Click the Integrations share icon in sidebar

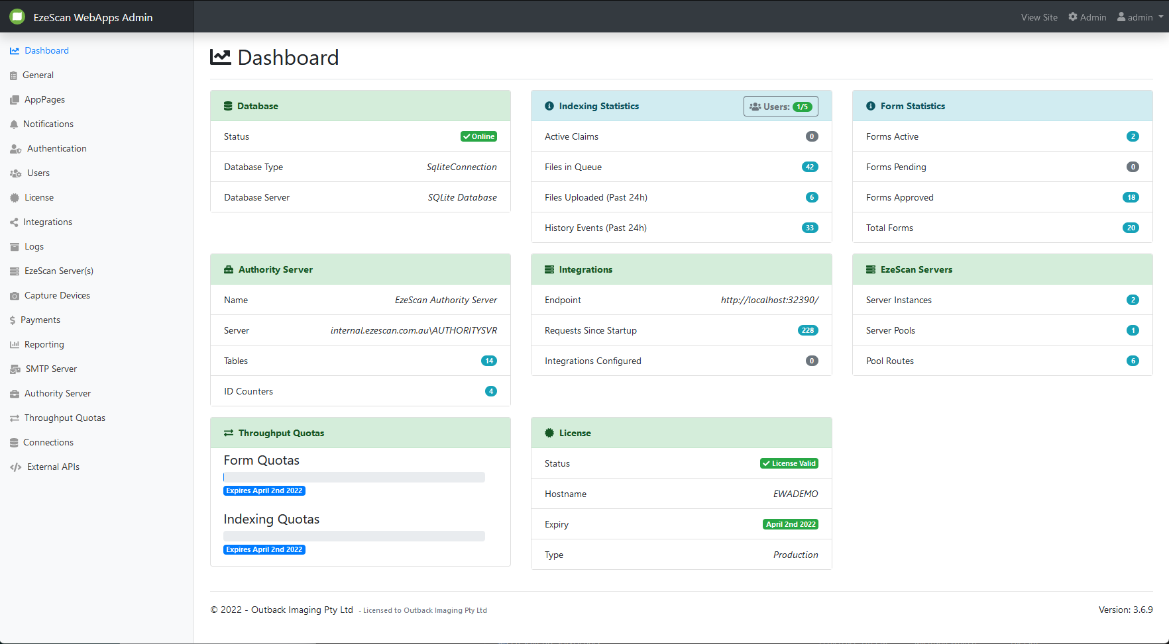[x=14, y=222]
